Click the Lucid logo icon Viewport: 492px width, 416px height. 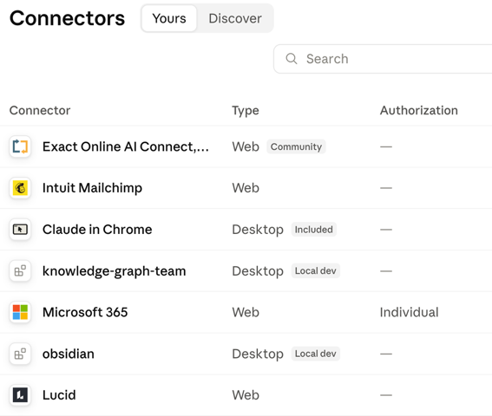coord(20,395)
